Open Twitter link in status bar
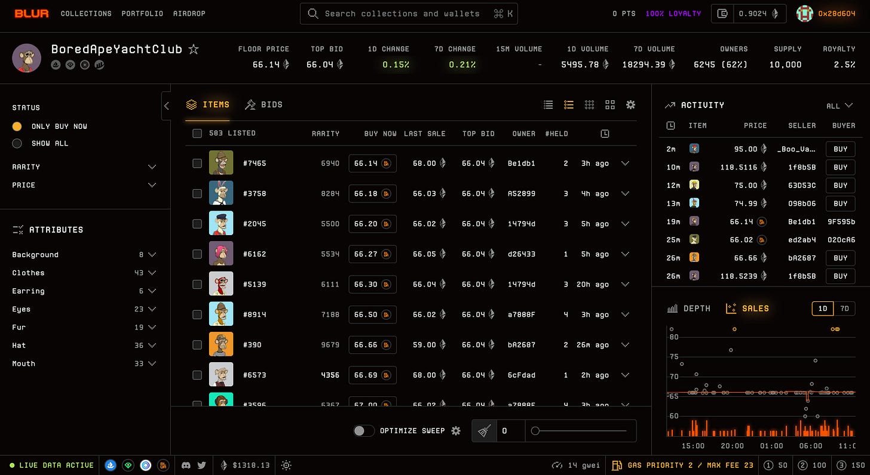870x475 pixels. 201,465
